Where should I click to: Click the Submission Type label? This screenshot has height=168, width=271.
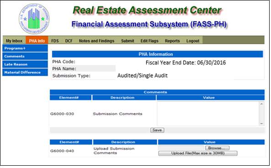tap(71, 76)
